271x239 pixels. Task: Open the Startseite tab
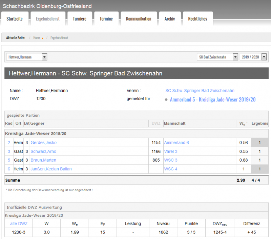coord(15,19)
